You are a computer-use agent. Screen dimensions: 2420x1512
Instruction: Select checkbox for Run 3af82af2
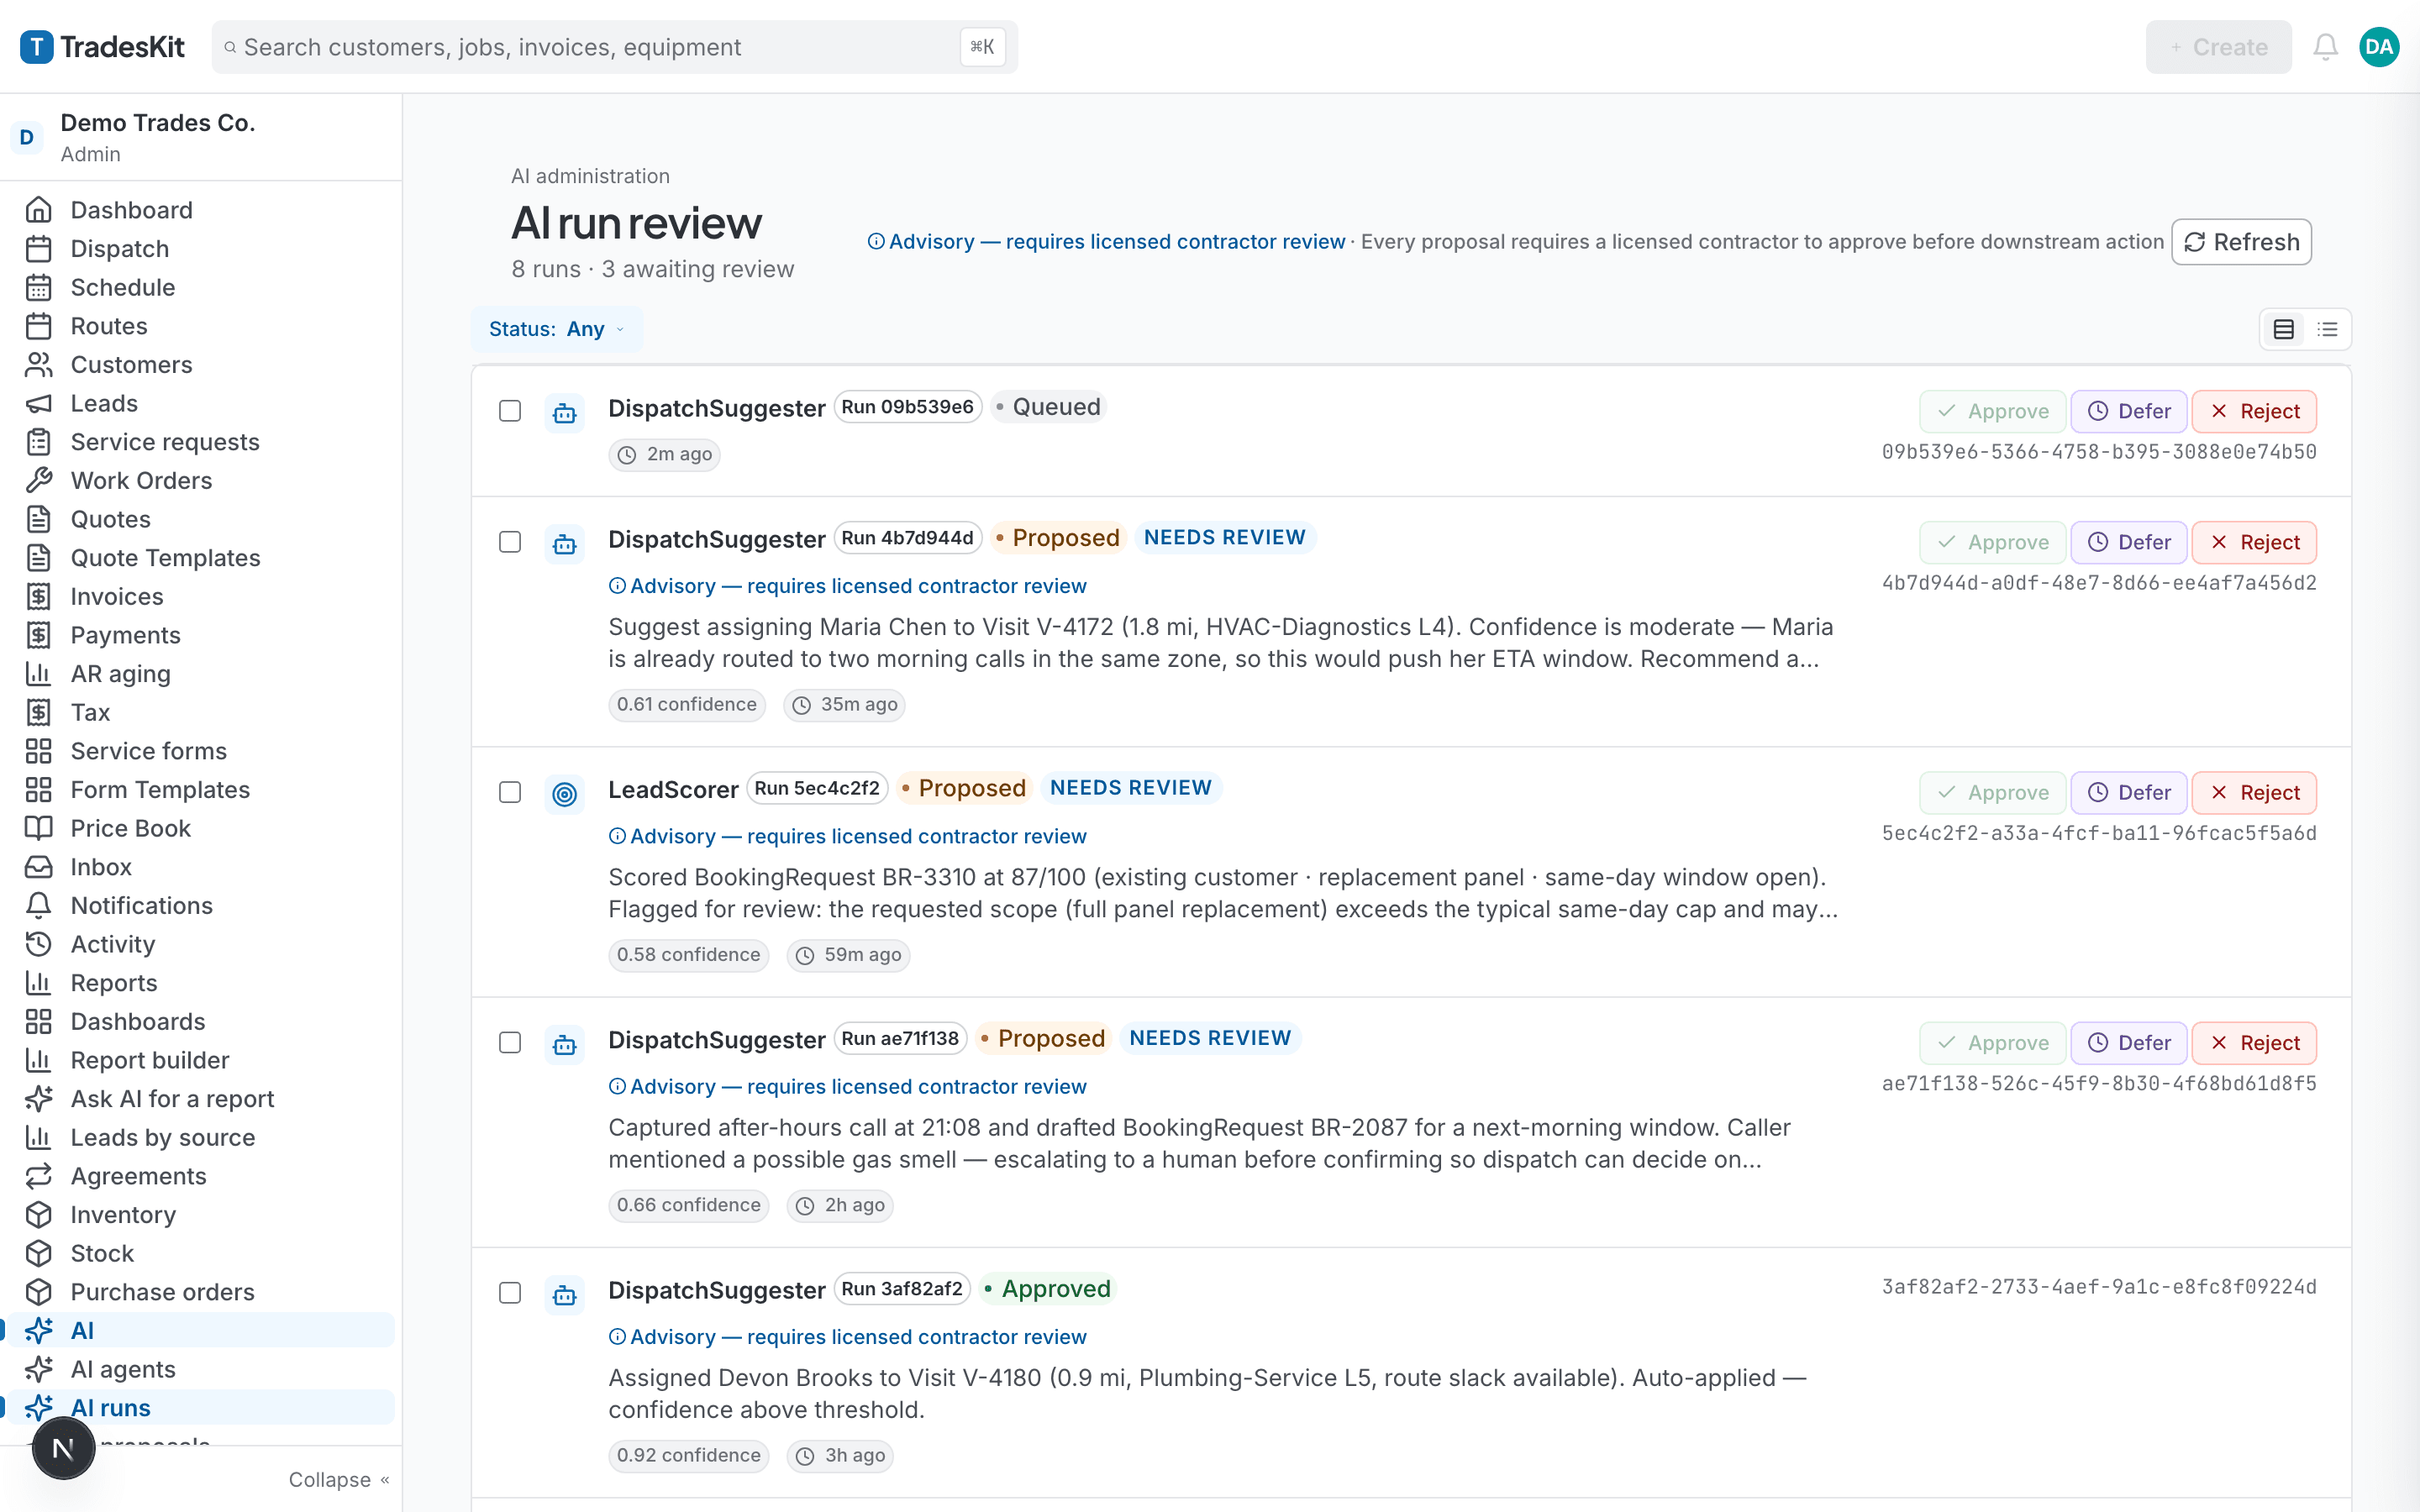click(x=510, y=1293)
